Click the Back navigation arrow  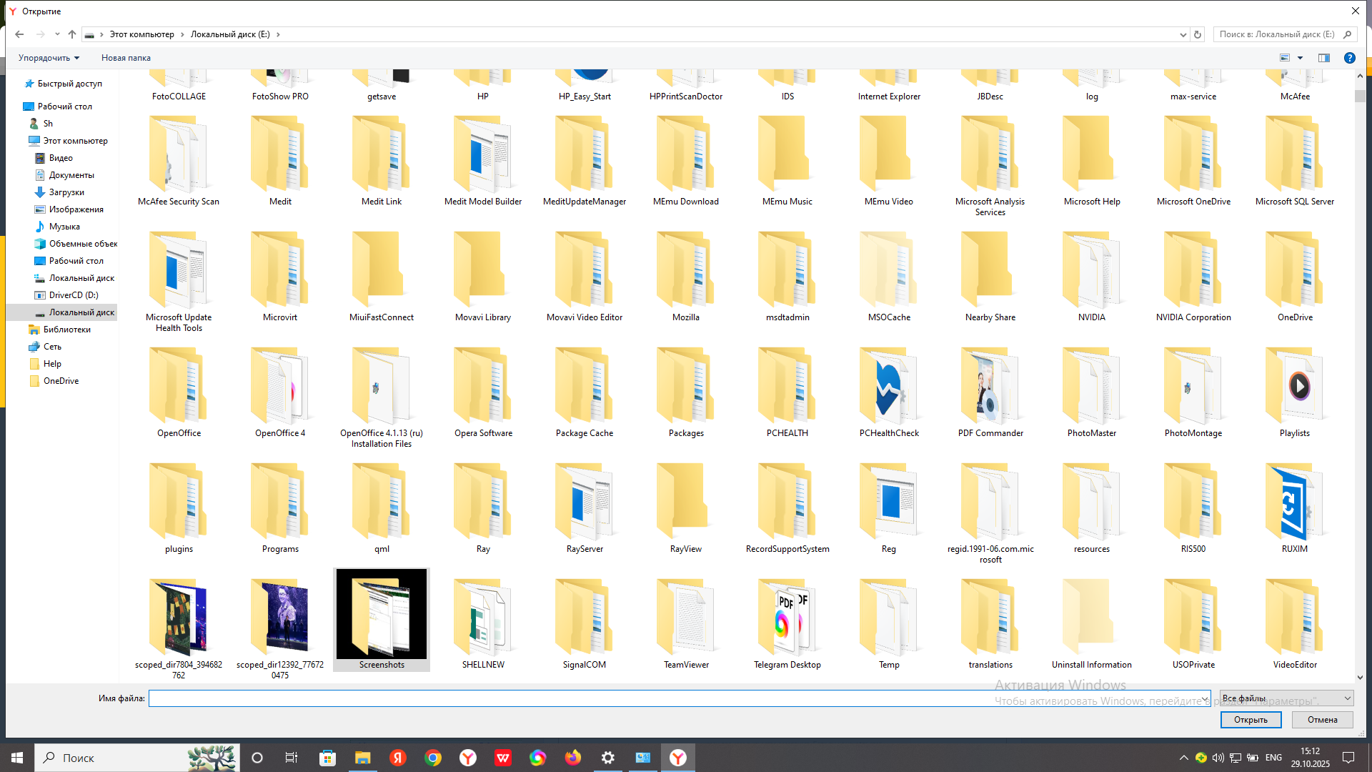(19, 34)
